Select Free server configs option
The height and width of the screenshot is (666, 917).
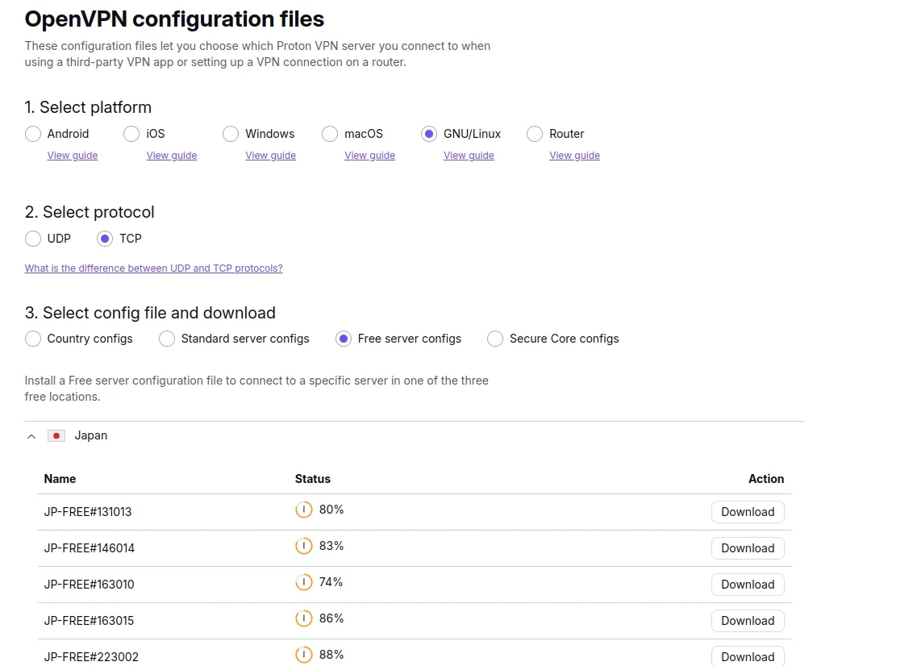[x=344, y=339]
